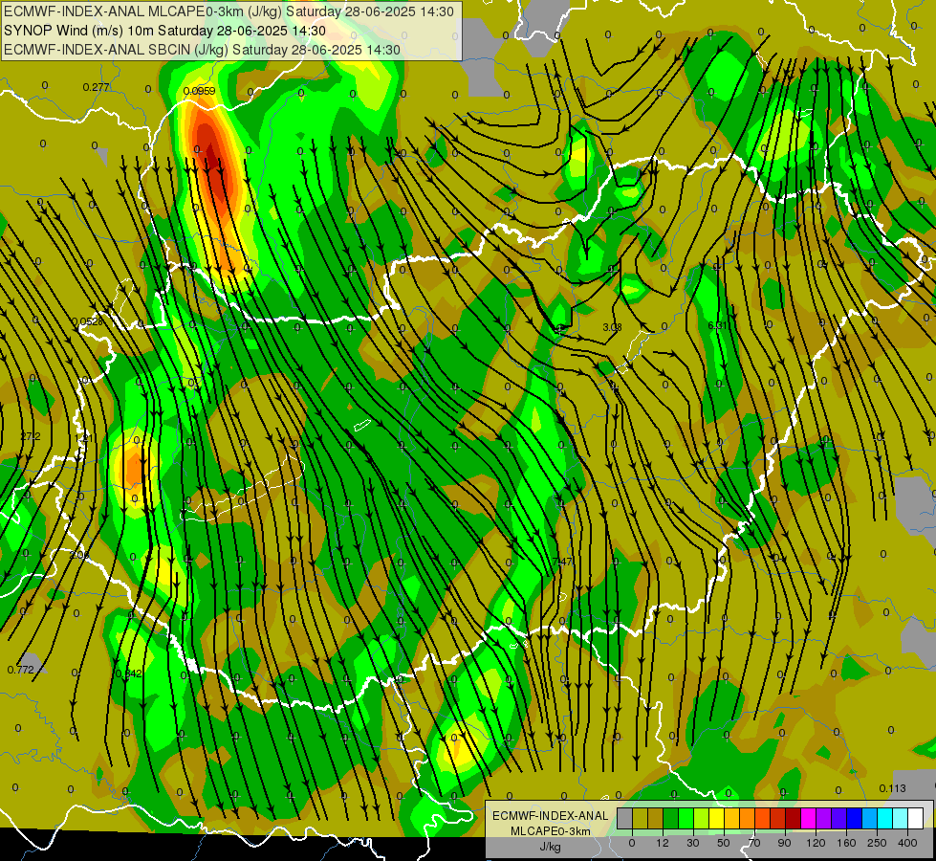Click the pure blue swatch right of 160
This screenshot has width=936, height=861.
[855, 818]
